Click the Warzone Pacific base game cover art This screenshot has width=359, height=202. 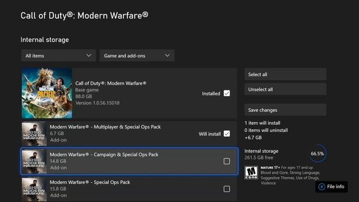(x=47, y=93)
